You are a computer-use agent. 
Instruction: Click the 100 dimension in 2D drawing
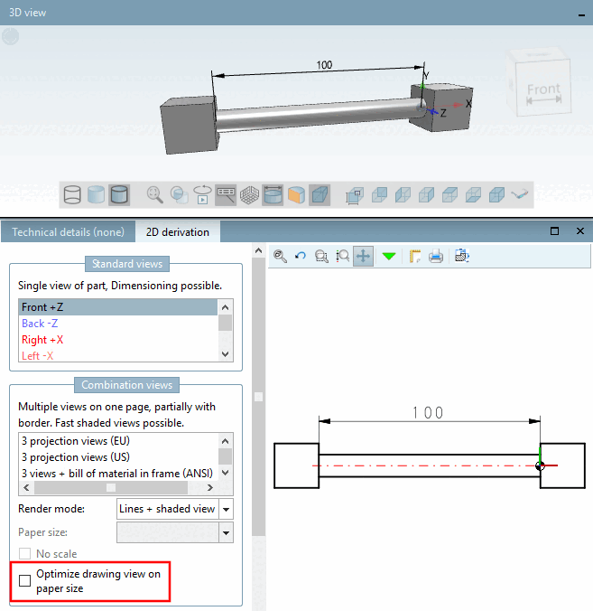(427, 413)
